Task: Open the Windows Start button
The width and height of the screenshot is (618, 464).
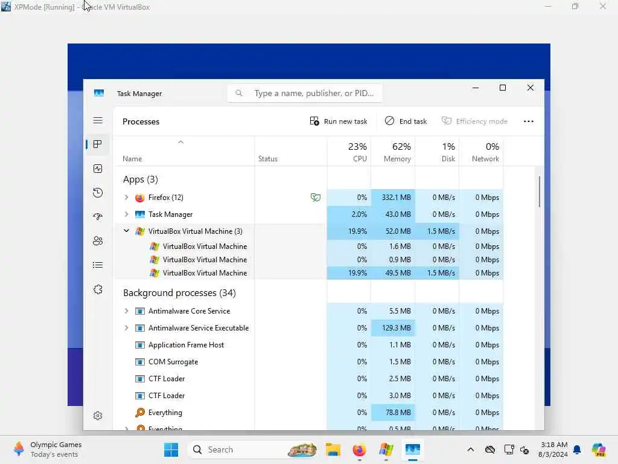Action: pyautogui.click(x=171, y=449)
